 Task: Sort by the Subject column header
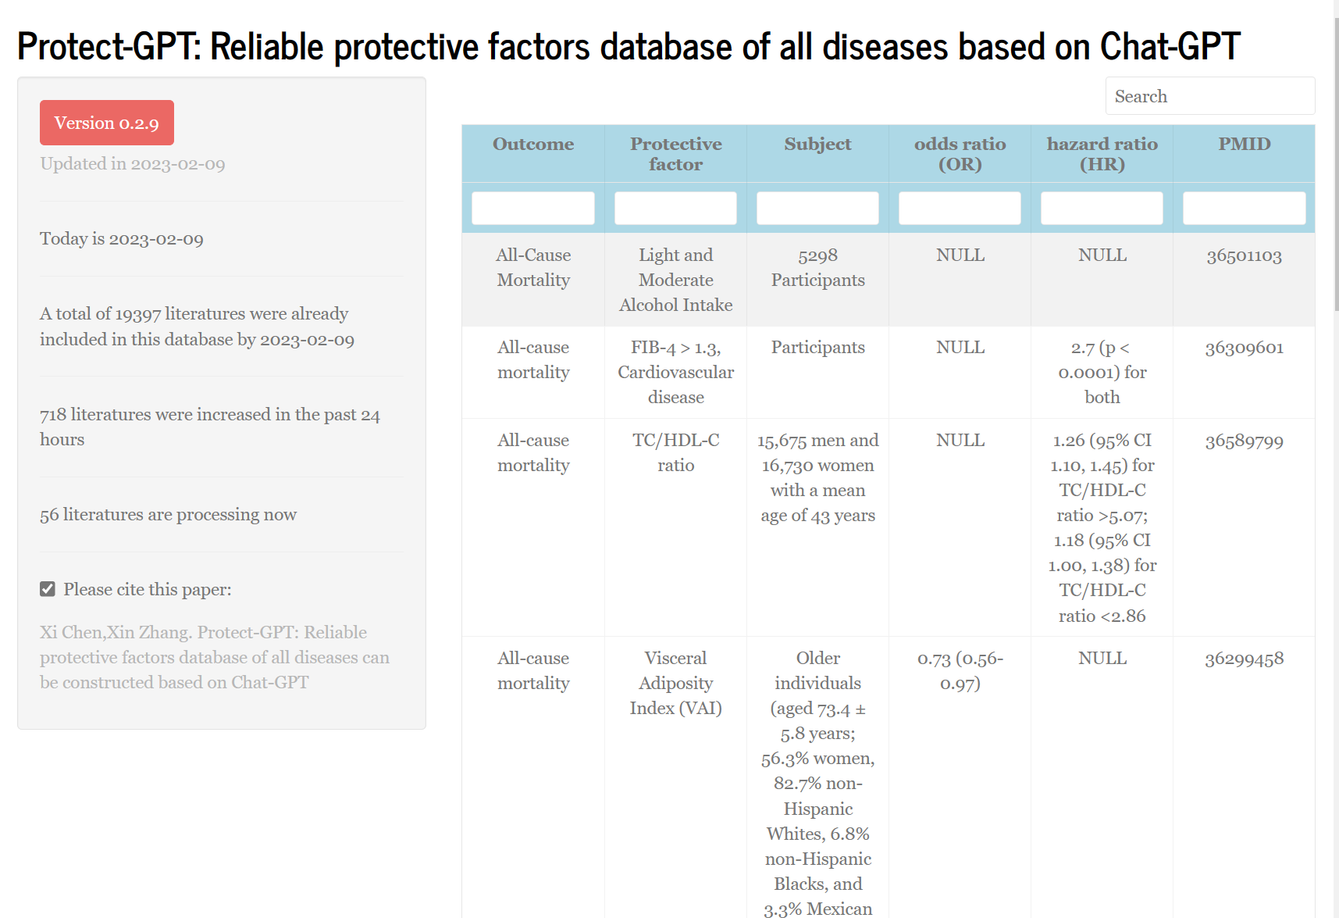(x=817, y=144)
